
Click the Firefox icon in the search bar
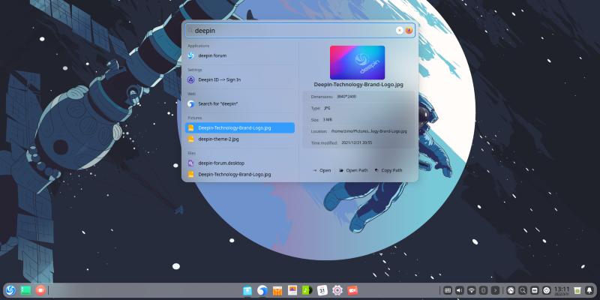[409, 31]
